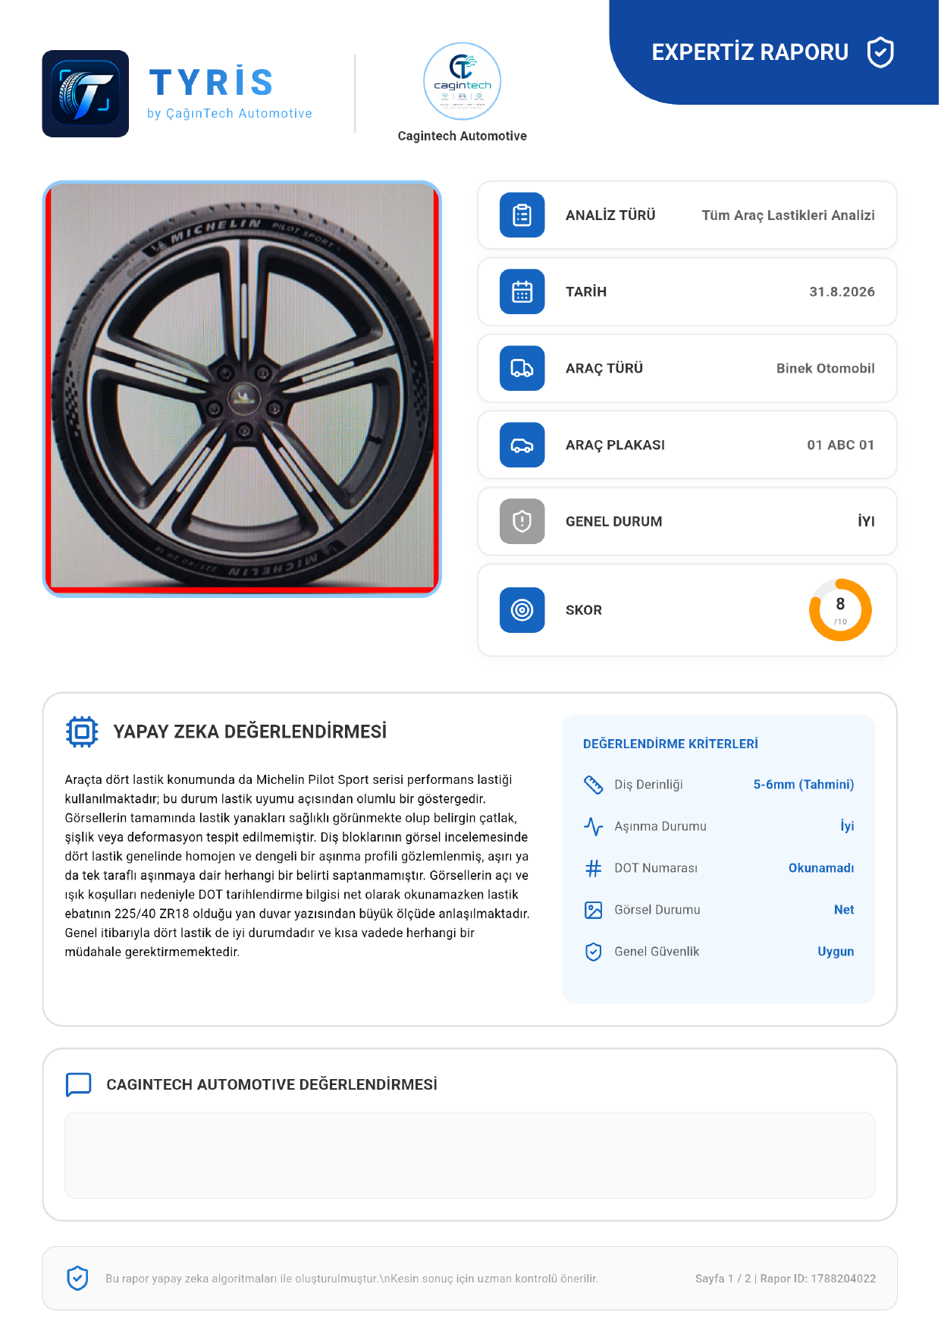Image resolution: width=941 pixels, height=1331 pixels.
Task: Click the 'İyi' wear status value
Action: pos(847,826)
